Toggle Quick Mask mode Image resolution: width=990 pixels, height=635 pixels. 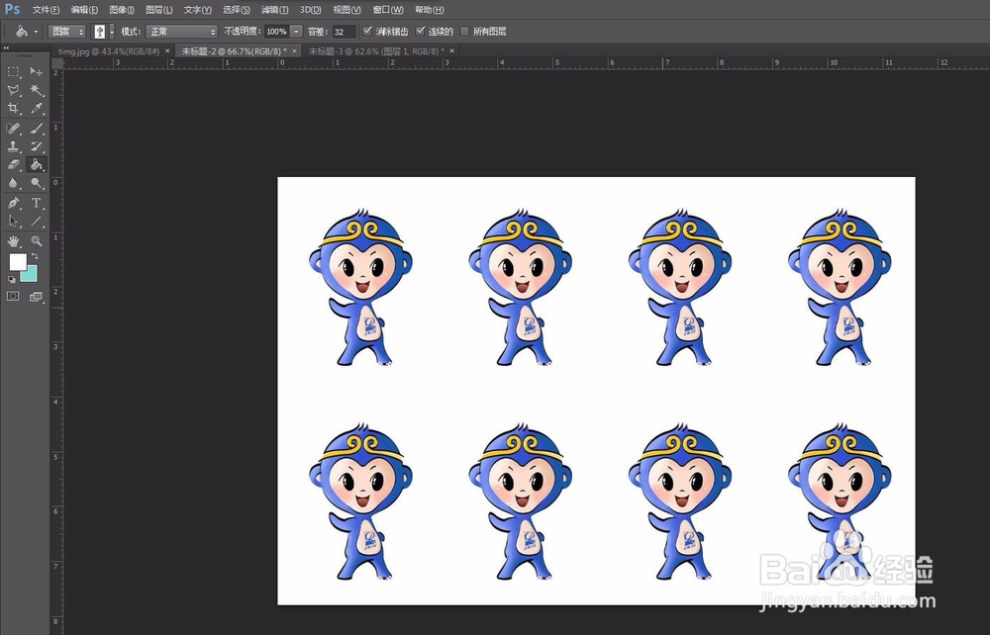[x=13, y=296]
